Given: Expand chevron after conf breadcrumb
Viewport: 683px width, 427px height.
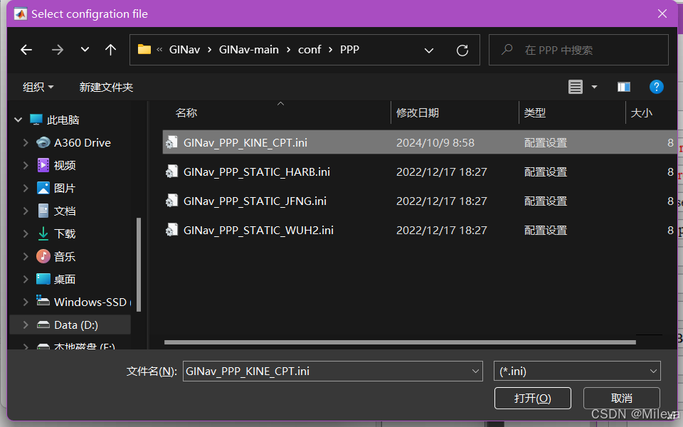Looking at the screenshot, I should [331, 50].
